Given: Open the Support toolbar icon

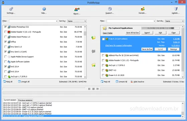Looking at the screenshot, I should point(110,9).
